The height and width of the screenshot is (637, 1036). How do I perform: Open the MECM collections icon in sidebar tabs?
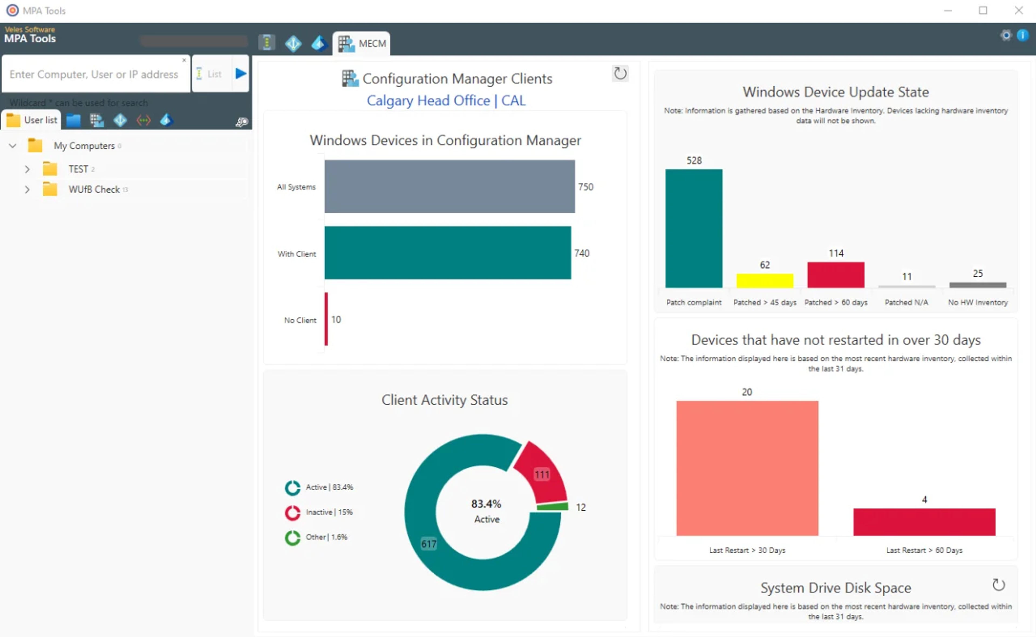coord(97,121)
